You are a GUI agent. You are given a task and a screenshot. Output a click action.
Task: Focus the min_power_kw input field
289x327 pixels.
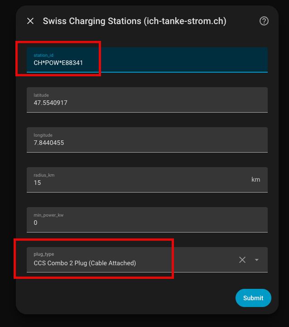[x=147, y=220]
